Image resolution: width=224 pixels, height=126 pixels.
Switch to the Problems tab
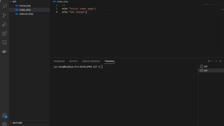click(59, 61)
